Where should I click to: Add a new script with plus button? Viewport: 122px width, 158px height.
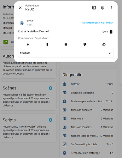(50, 120)
